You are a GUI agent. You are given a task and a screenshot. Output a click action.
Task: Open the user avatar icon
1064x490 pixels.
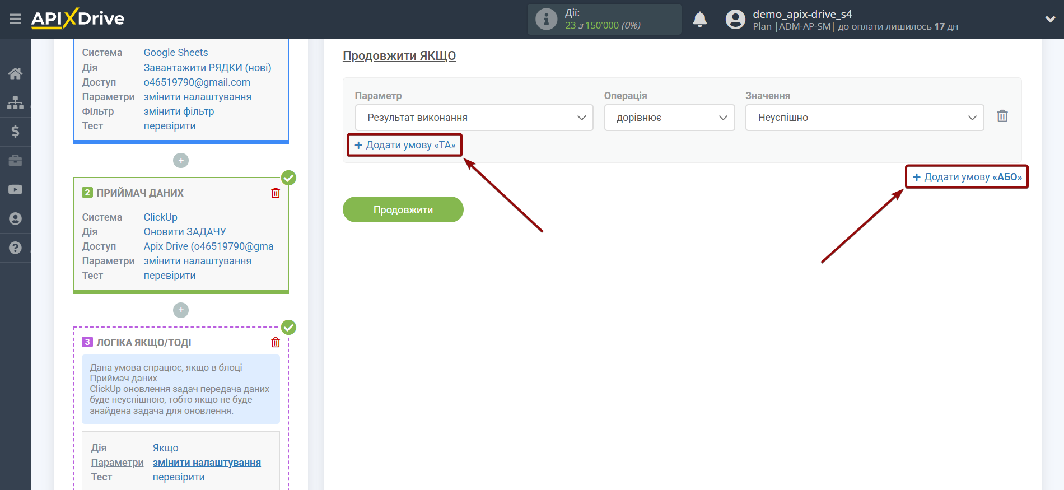click(x=735, y=20)
